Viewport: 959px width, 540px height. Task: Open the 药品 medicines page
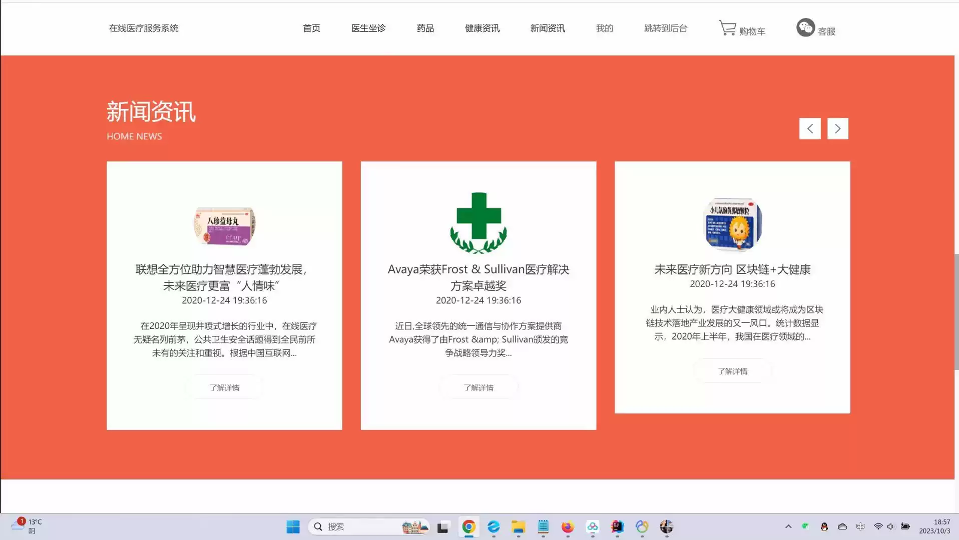tap(425, 28)
